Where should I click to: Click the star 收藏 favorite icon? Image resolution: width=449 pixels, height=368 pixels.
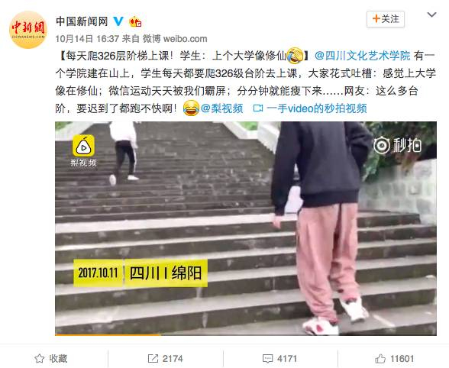pos(39,358)
